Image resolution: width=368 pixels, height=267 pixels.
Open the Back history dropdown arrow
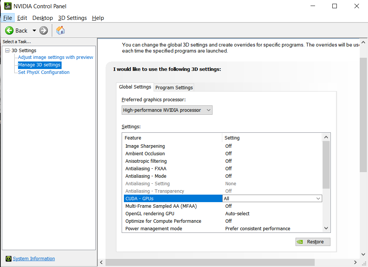click(34, 30)
